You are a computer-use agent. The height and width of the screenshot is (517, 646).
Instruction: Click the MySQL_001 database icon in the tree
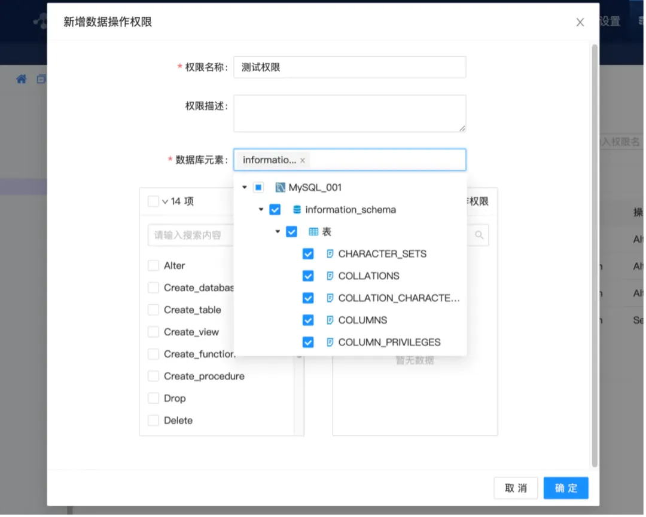pos(279,187)
